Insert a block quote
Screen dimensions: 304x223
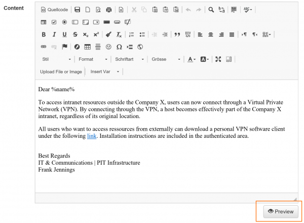click(x=177, y=34)
